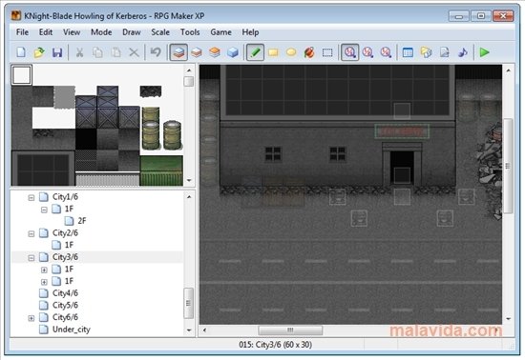Expand the City6/6 map node

tap(31, 318)
